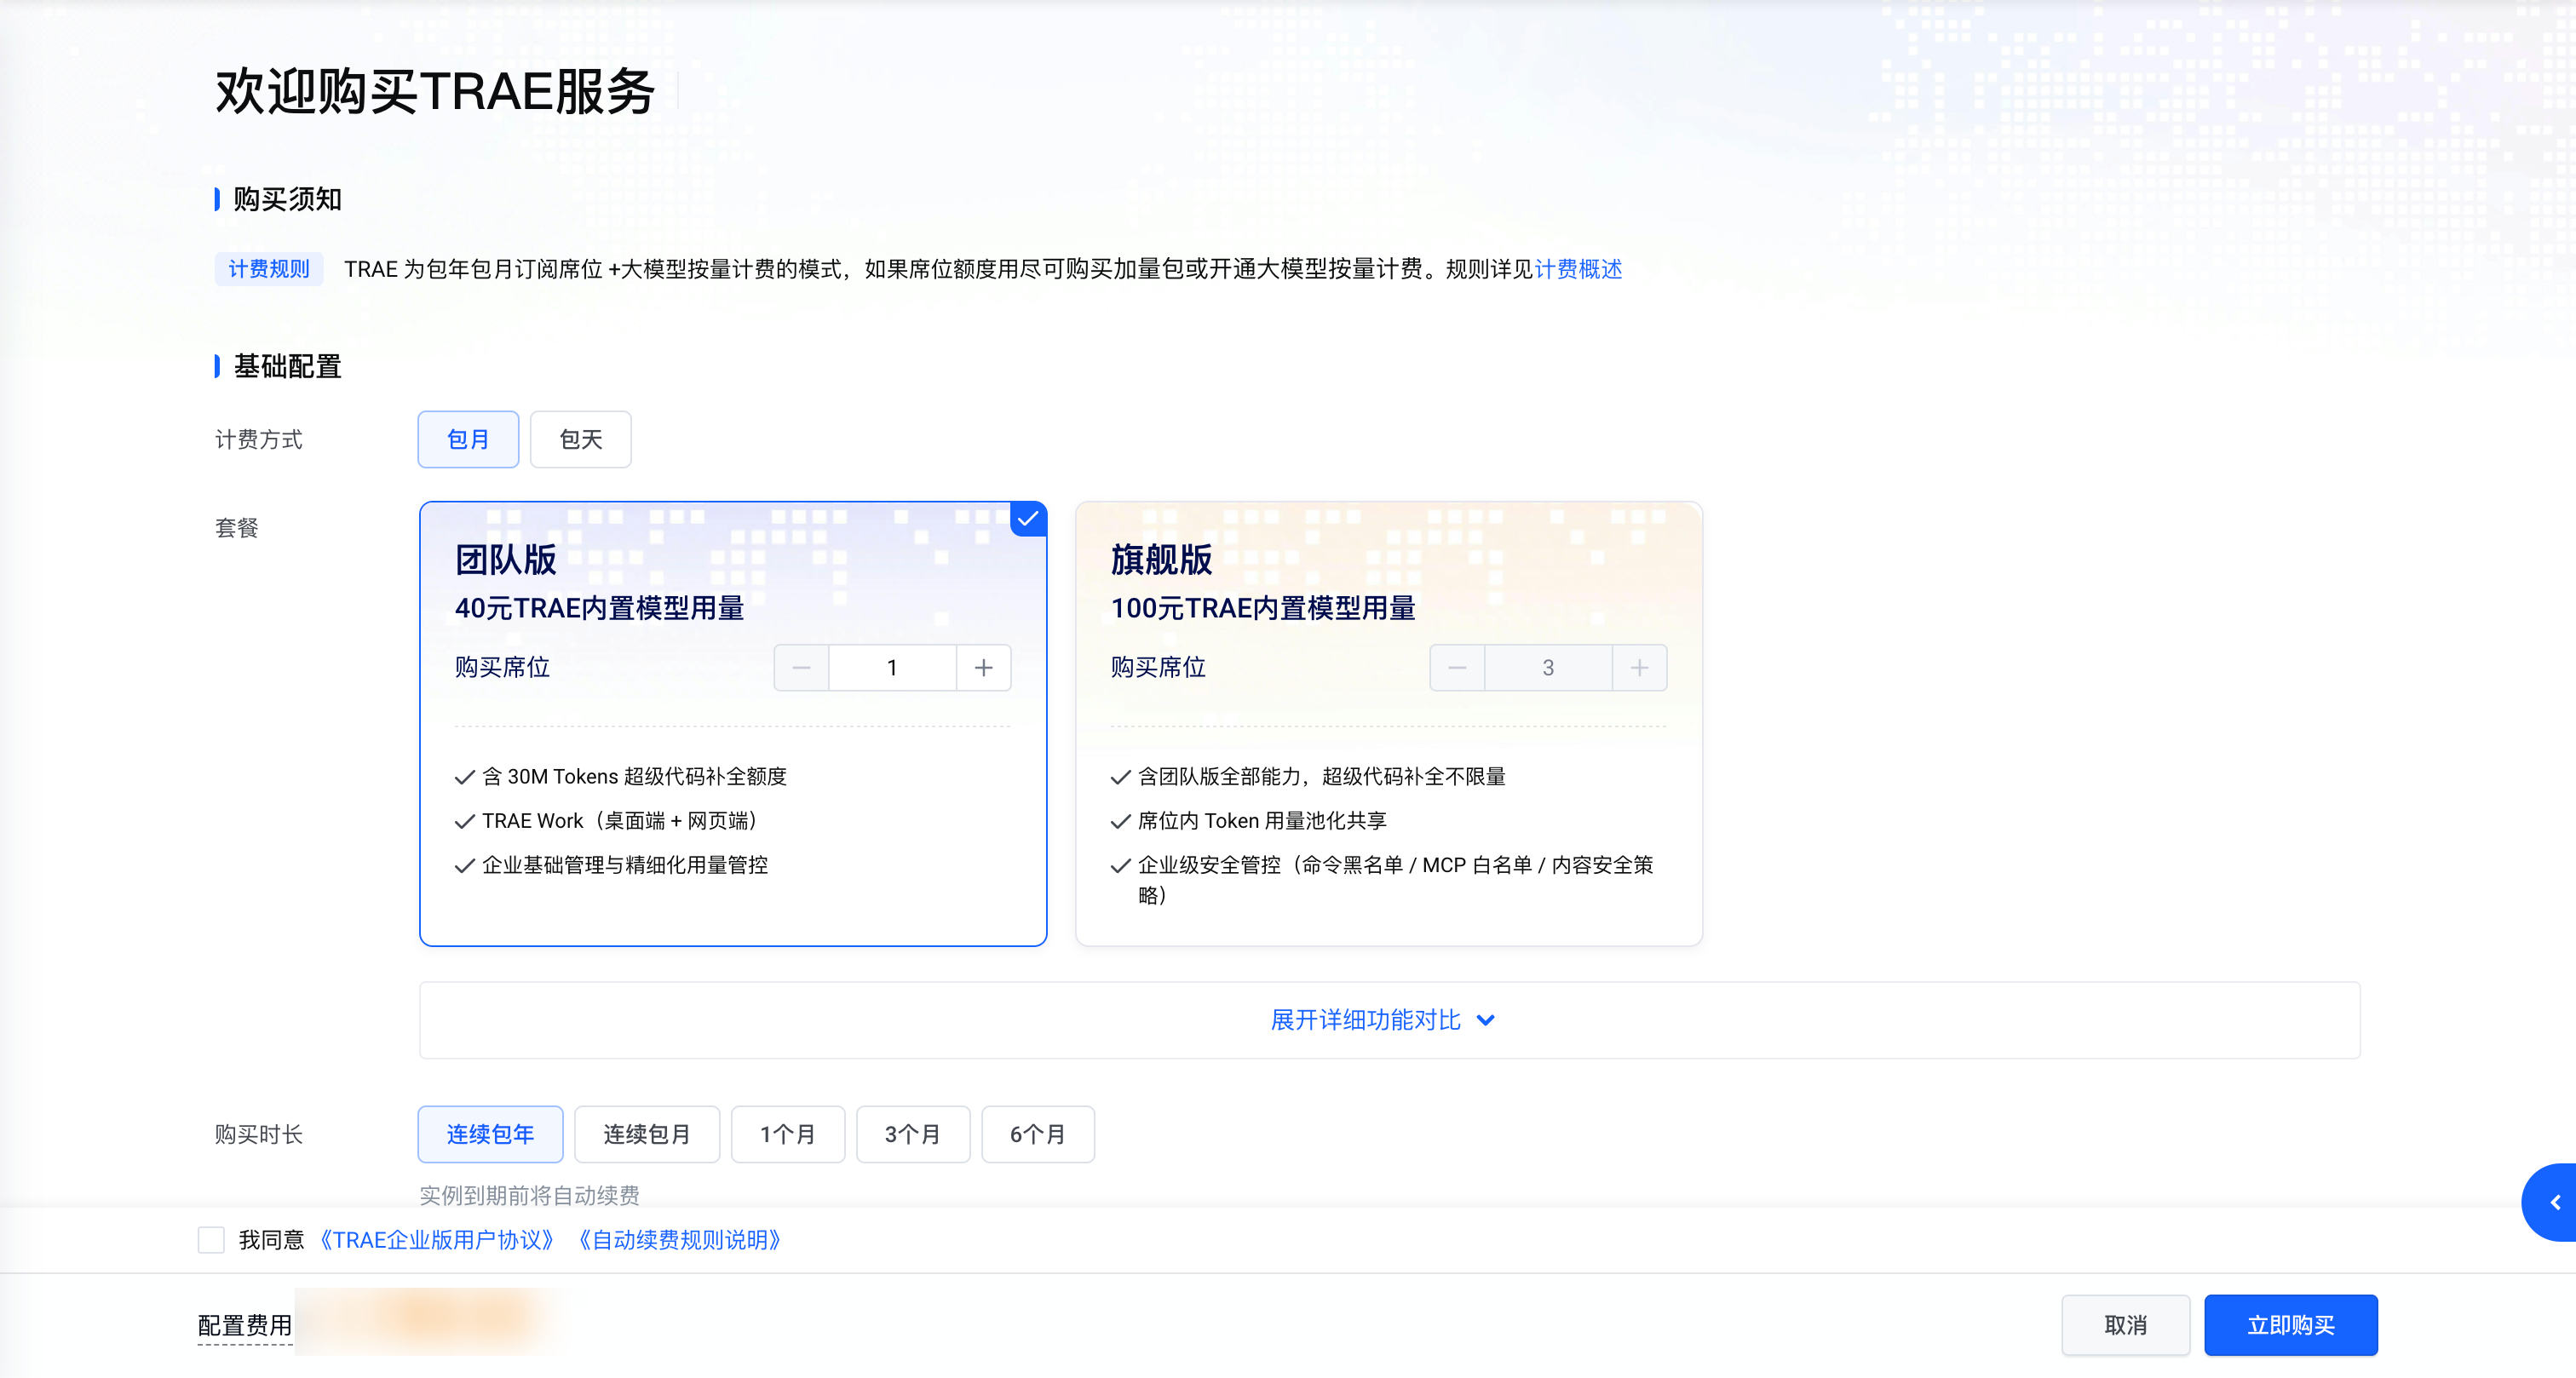2576x1378 pixels.
Task: Select the 团队版 plan card
Action: [x=733, y=724]
